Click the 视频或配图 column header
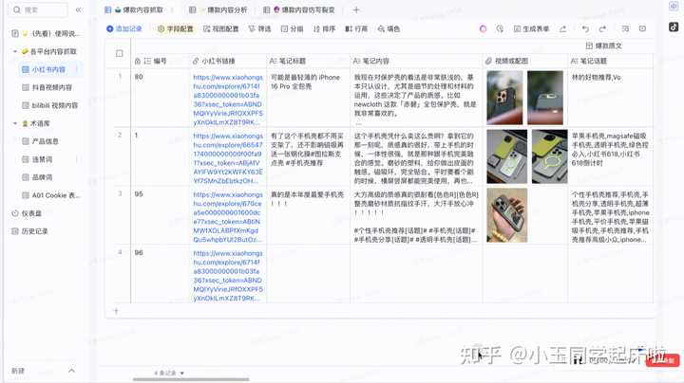This screenshot has width=684, height=383. click(525, 61)
